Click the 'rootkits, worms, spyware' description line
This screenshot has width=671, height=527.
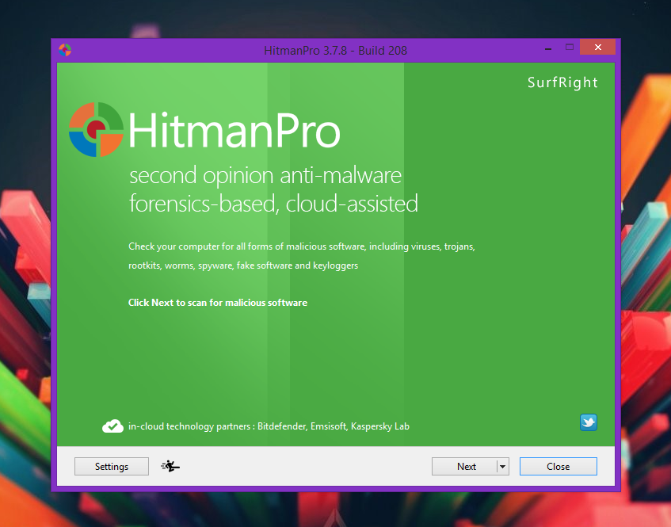(x=243, y=265)
